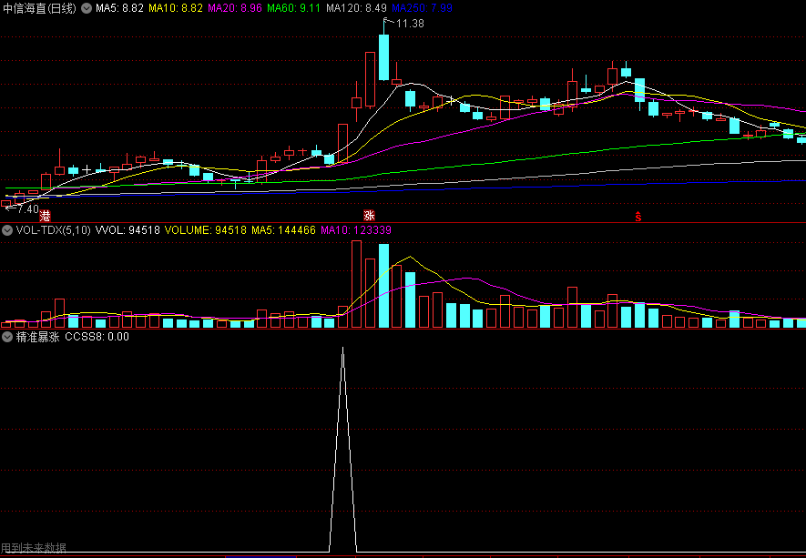Open the VOL-TDX indicator dropdown arrow
806x558 pixels.
point(7,230)
